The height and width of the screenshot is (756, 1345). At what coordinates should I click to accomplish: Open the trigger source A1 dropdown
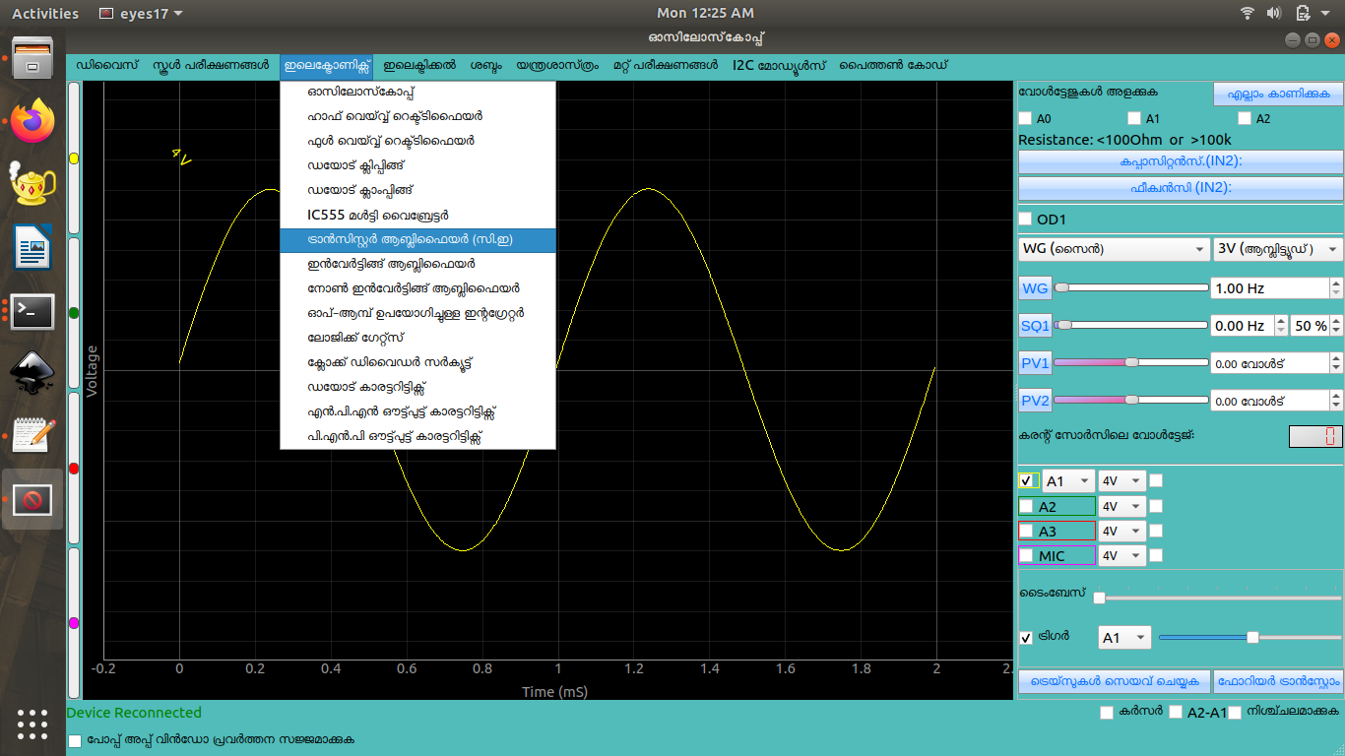[1123, 638]
